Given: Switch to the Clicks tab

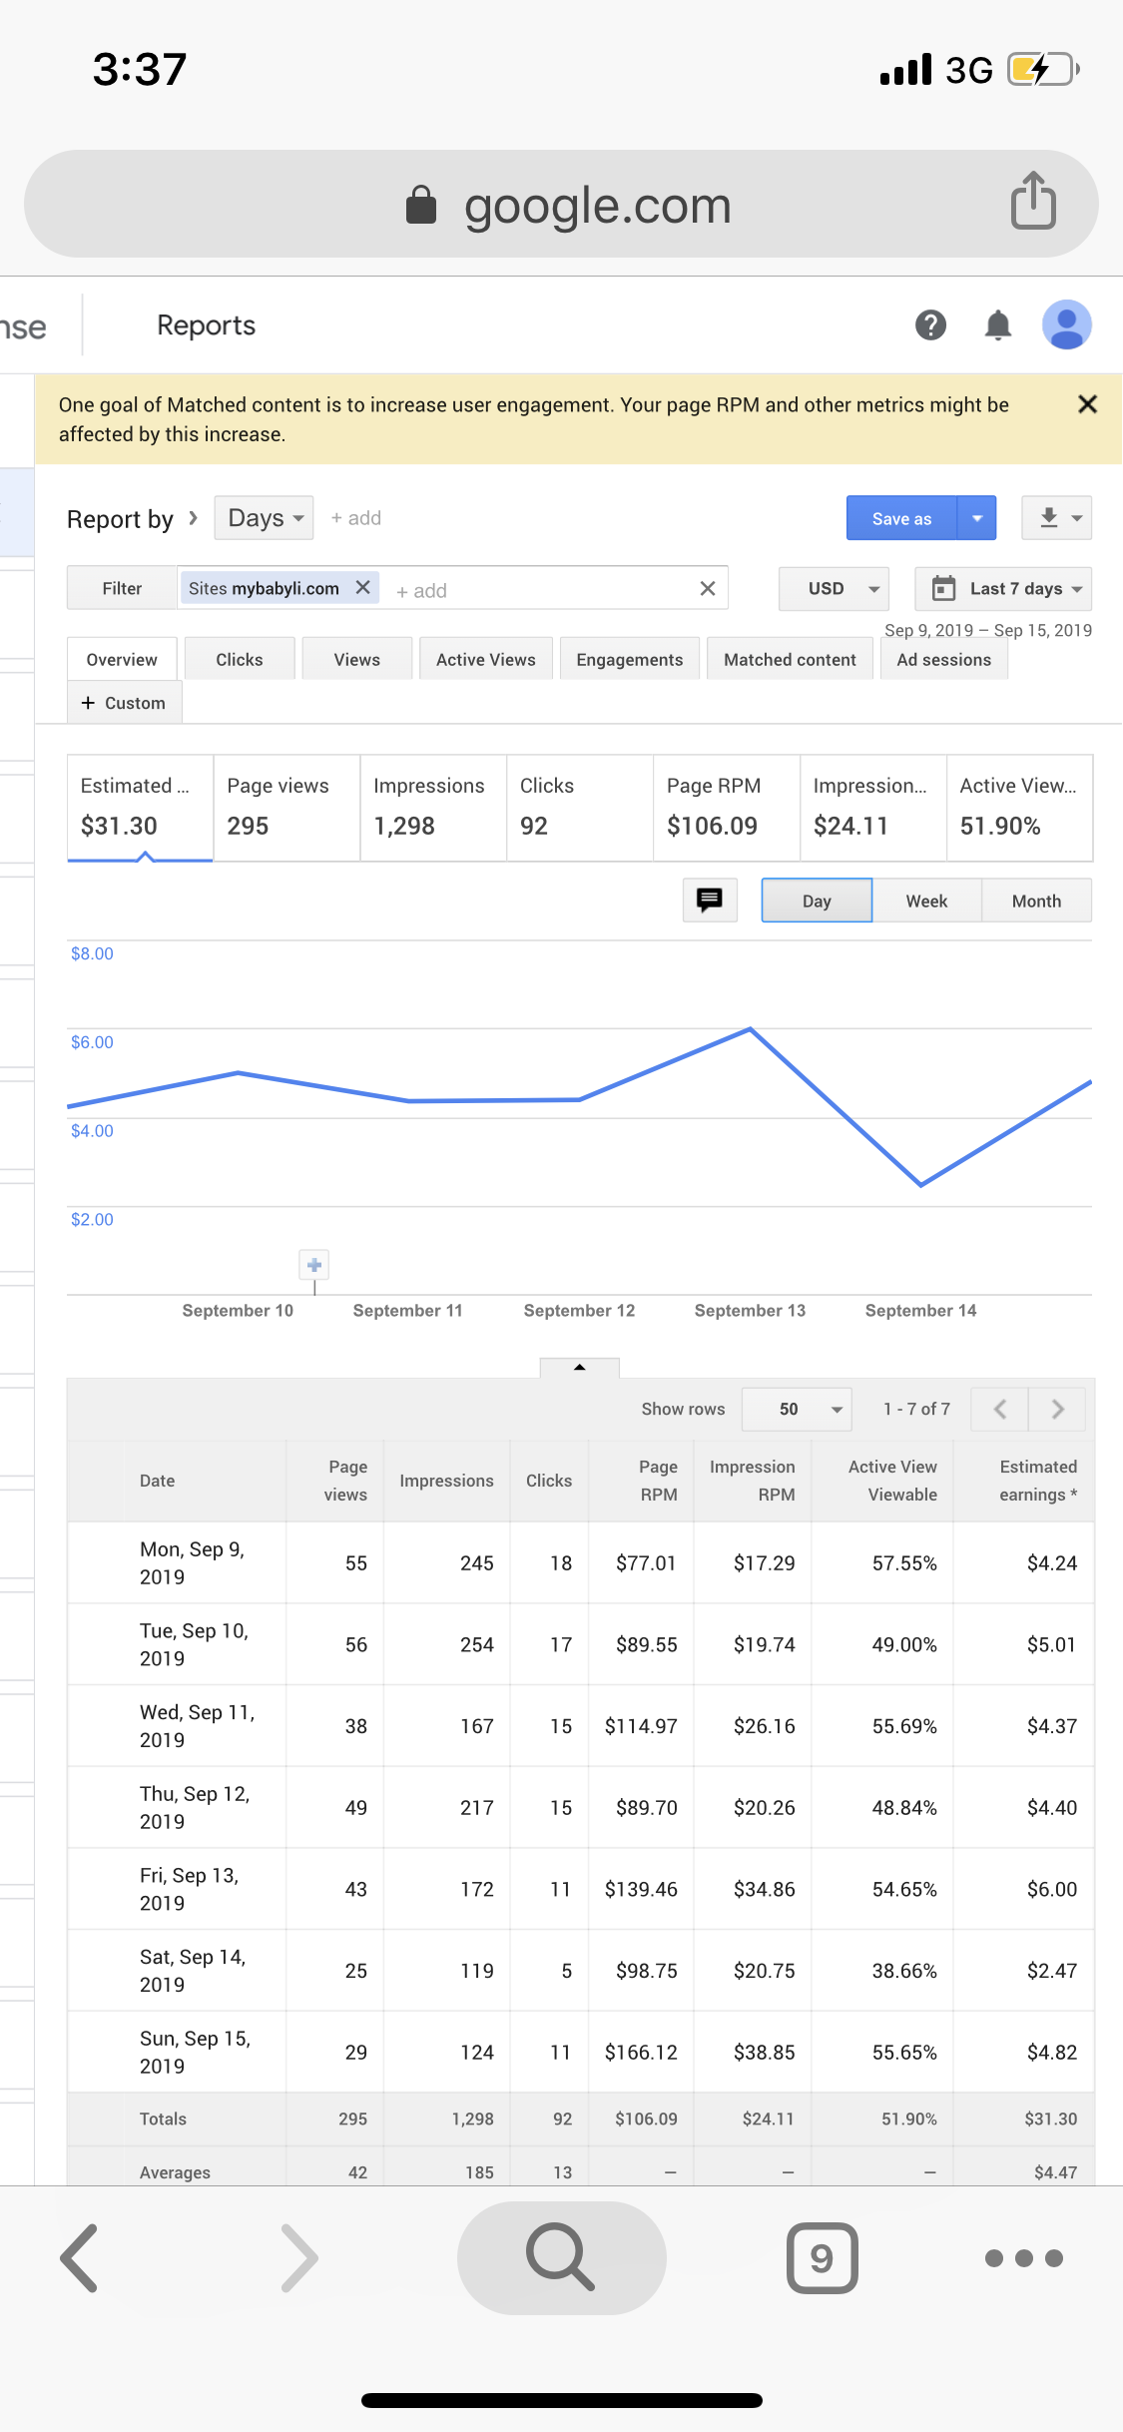Looking at the screenshot, I should [x=240, y=660].
